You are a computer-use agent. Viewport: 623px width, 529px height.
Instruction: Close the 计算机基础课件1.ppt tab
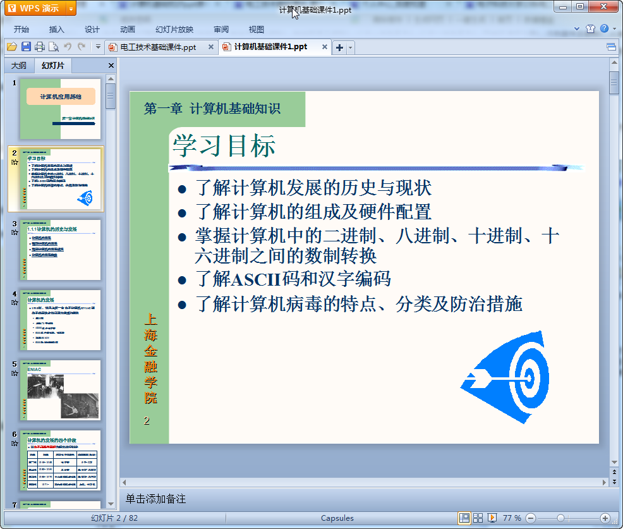(x=325, y=47)
